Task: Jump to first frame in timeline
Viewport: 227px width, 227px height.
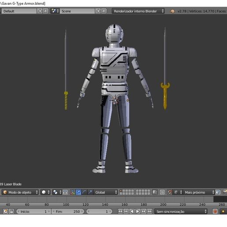Action: 120,211
